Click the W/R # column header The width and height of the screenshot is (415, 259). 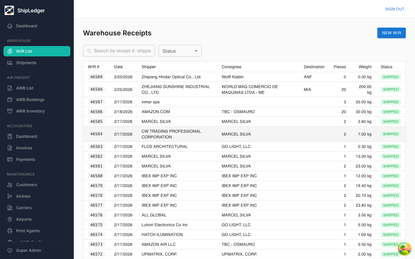[94, 67]
